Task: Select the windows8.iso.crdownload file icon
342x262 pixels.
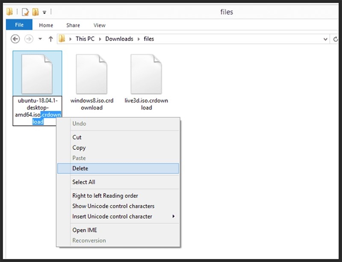Action: coord(91,74)
